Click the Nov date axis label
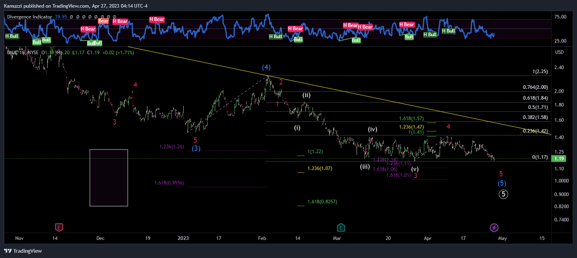Viewport: 577px width, 258px height. point(19,238)
